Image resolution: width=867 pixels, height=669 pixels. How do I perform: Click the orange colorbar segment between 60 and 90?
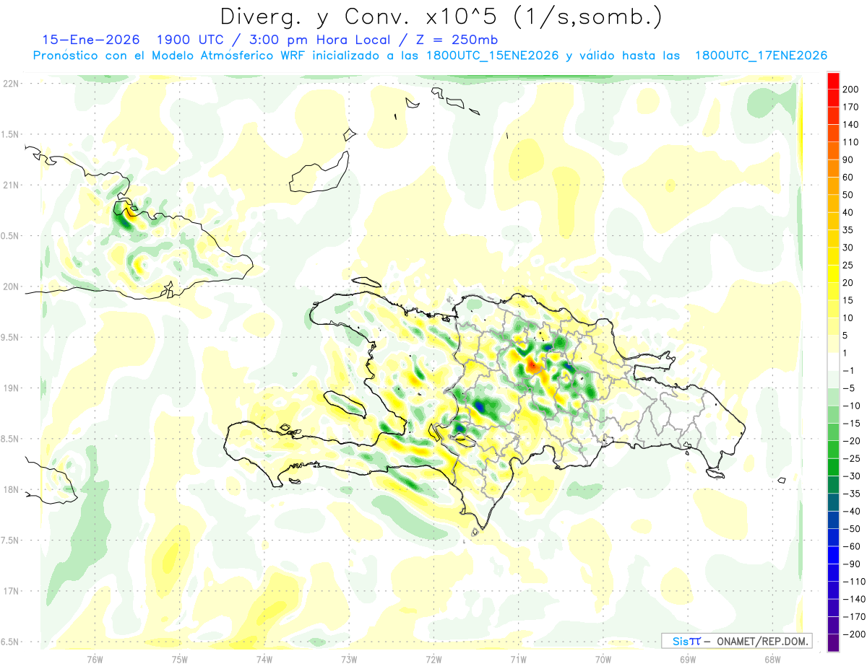(x=833, y=168)
